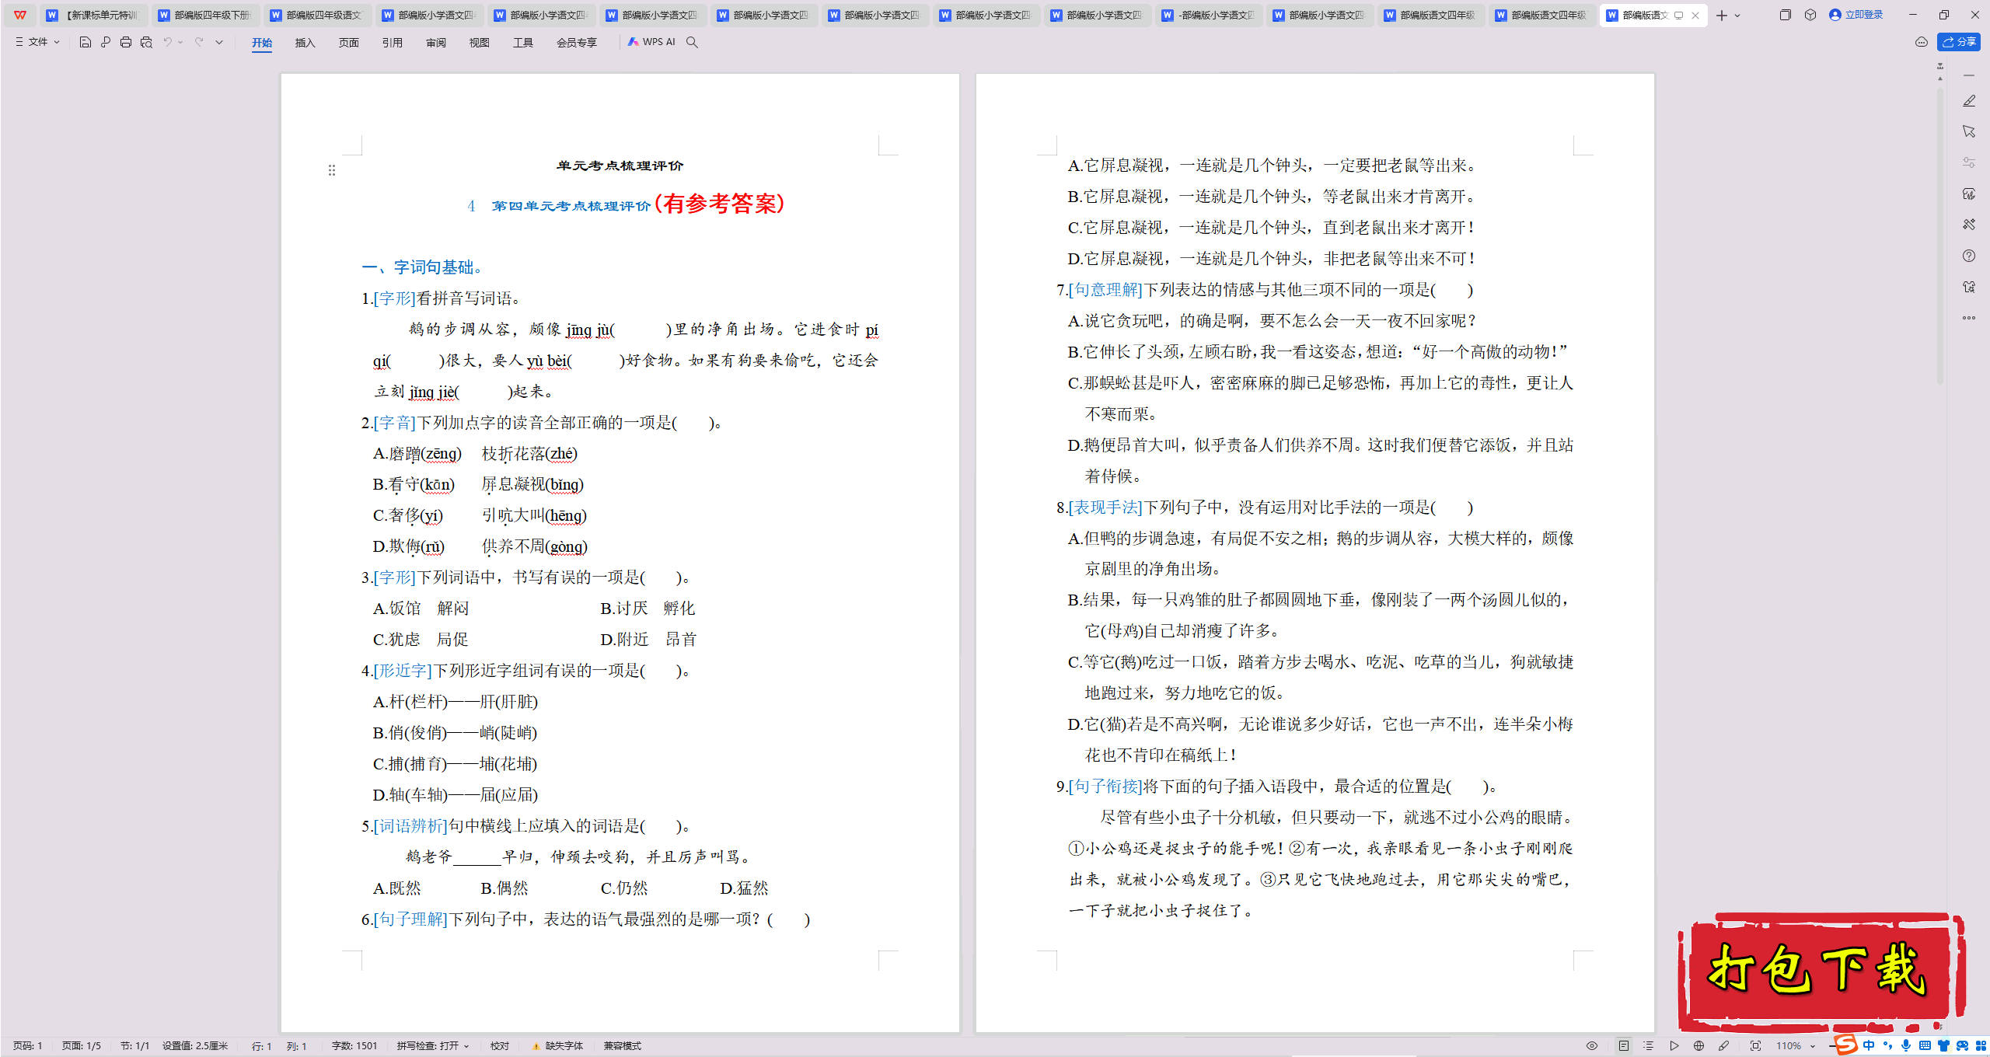Click the outline view icon in status bar
Viewport: 1990px width, 1057px height.
pyautogui.click(x=1649, y=1045)
